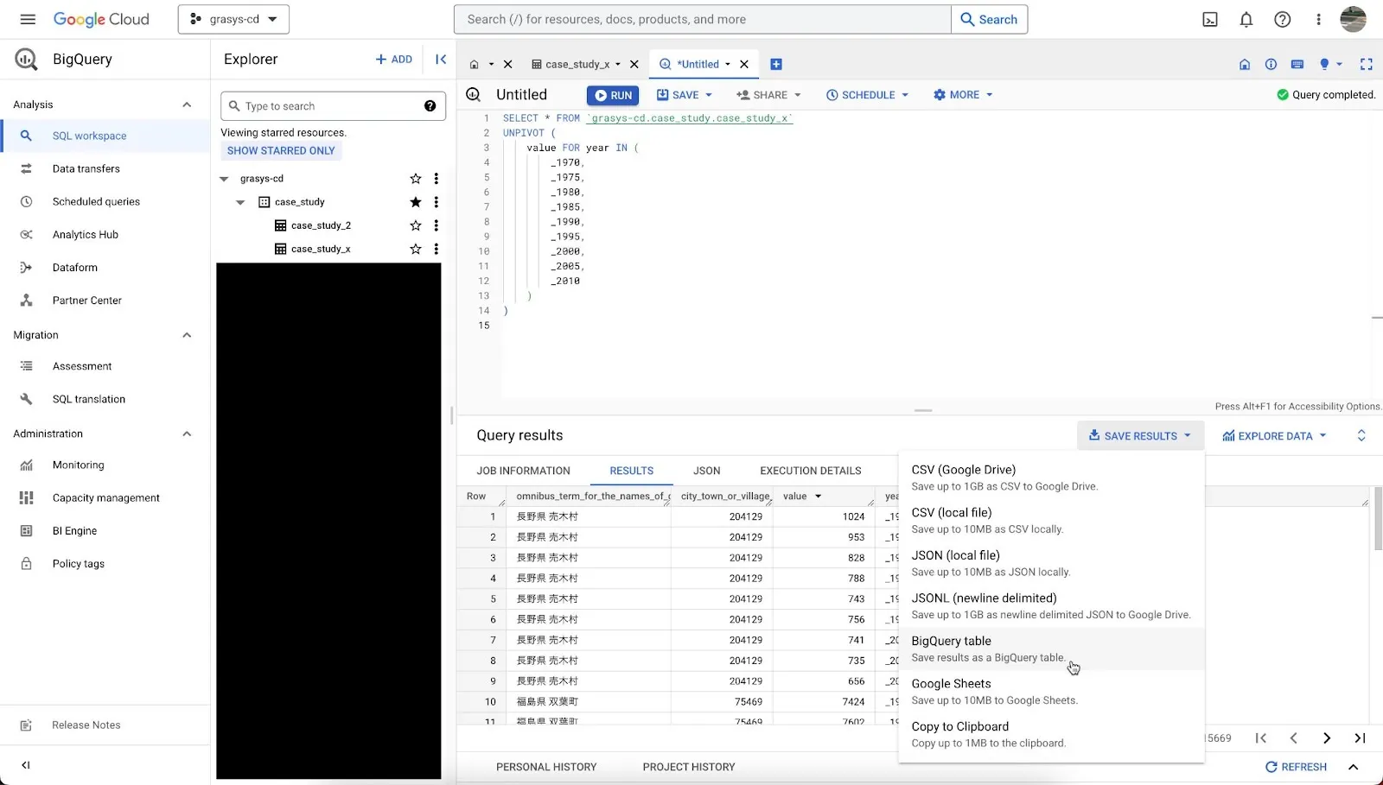Open Data transfers in sidebar
Viewport: 1383px width, 785px height.
105,168
